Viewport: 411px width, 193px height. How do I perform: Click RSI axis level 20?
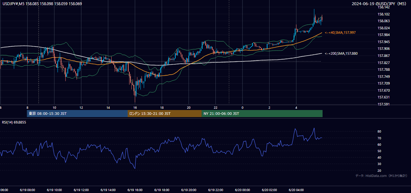pyautogui.click(x=379, y=170)
